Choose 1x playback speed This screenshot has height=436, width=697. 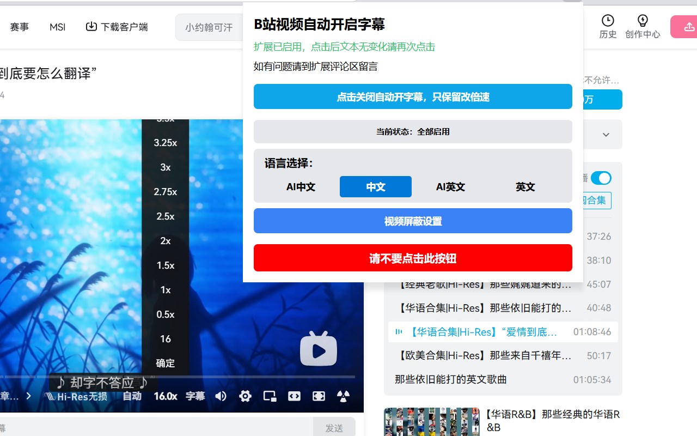[x=166, y=290]
